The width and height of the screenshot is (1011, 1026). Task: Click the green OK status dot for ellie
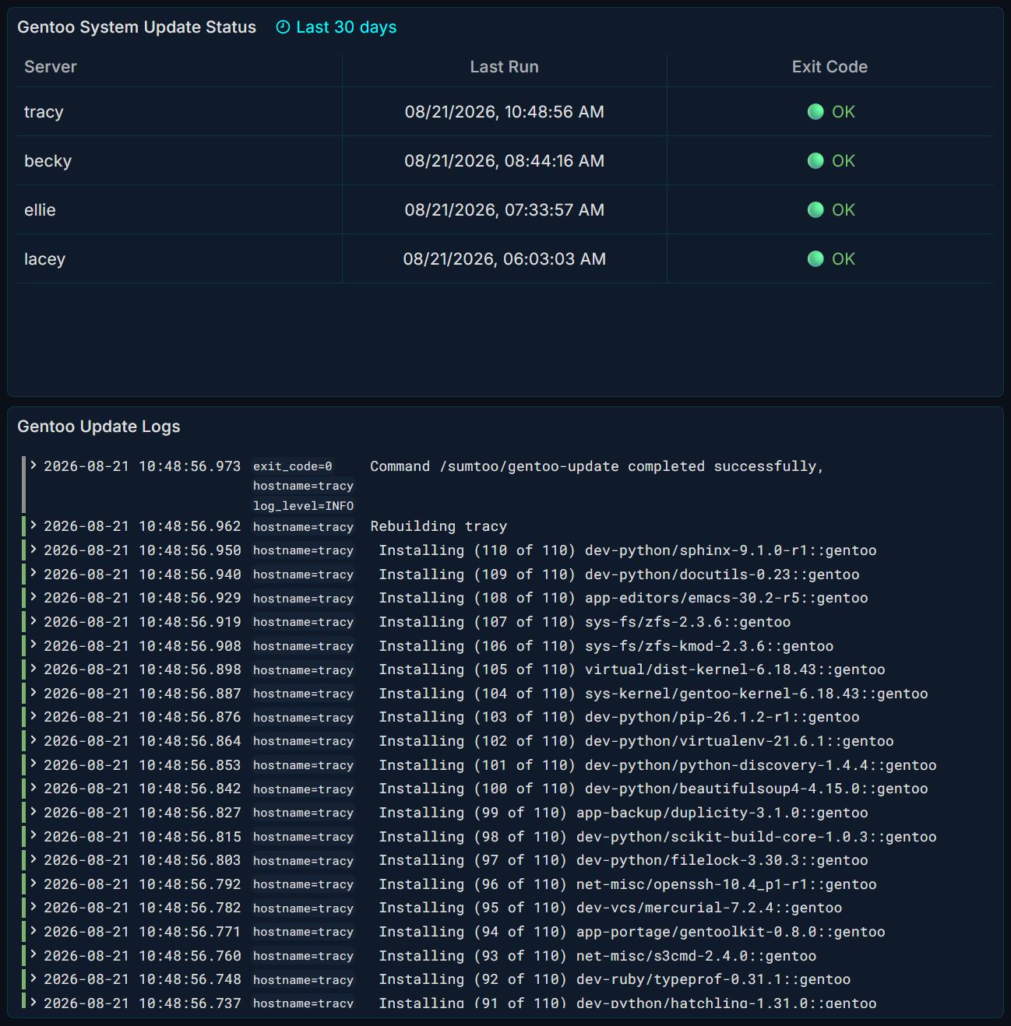[x=815, y=209]
